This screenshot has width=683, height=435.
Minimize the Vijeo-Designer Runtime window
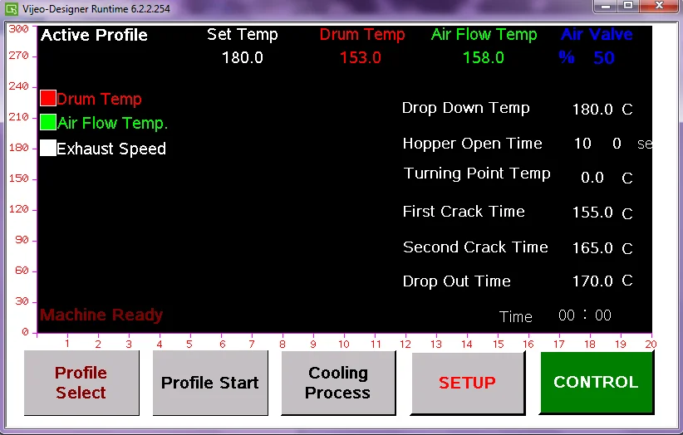[x=606, y=6]
